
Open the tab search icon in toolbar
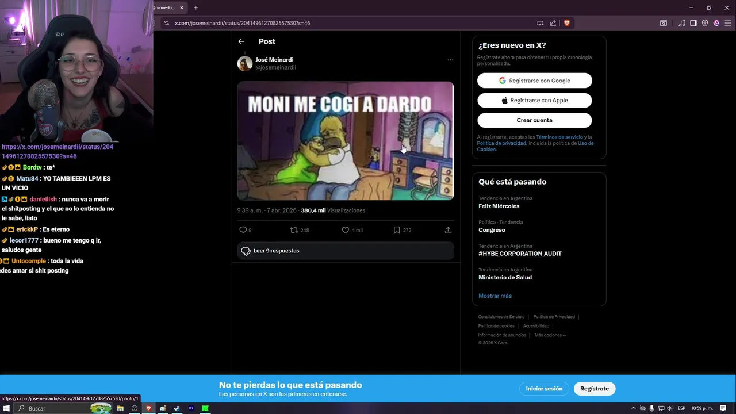(663, 23)
